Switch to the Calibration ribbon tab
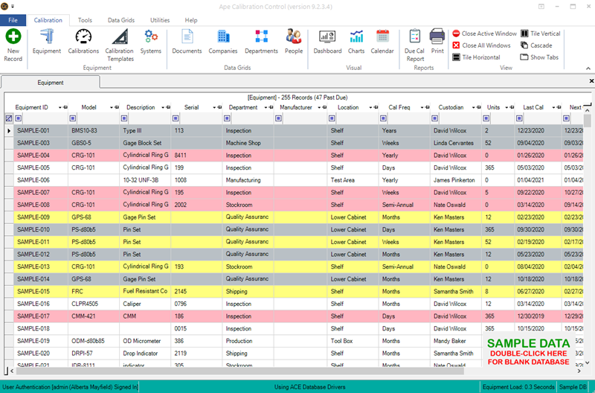Image resolution: width=595 pixels, height=393 pixels. click(48, 20)
